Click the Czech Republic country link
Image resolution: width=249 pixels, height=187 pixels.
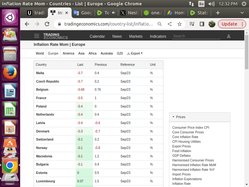pyautogui.click(x=48, y=81)
